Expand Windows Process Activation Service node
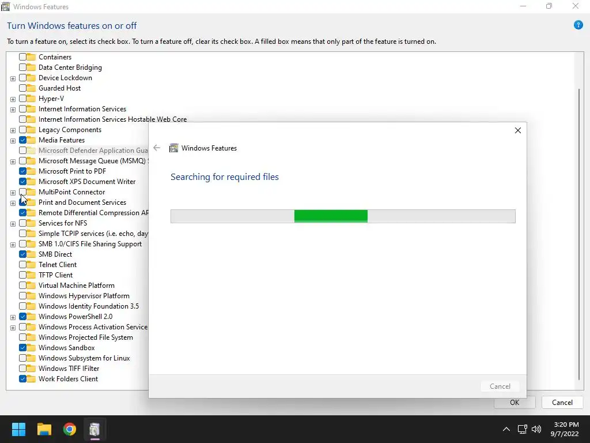This screenshot has height=443, width=590. [x=13, y=328]
